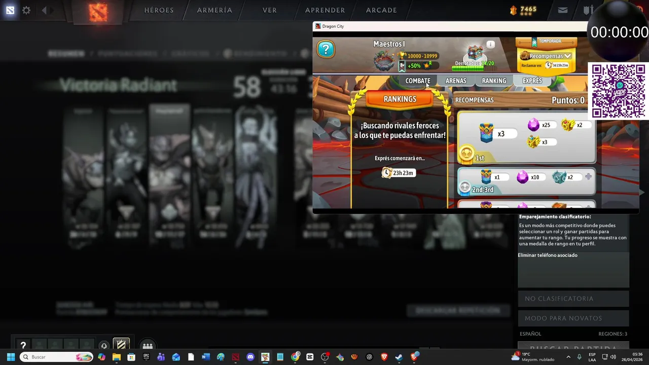This screenshot has height=365, width=649.
Task: Open the info icon next to the chest
Action: click(490, 45)
